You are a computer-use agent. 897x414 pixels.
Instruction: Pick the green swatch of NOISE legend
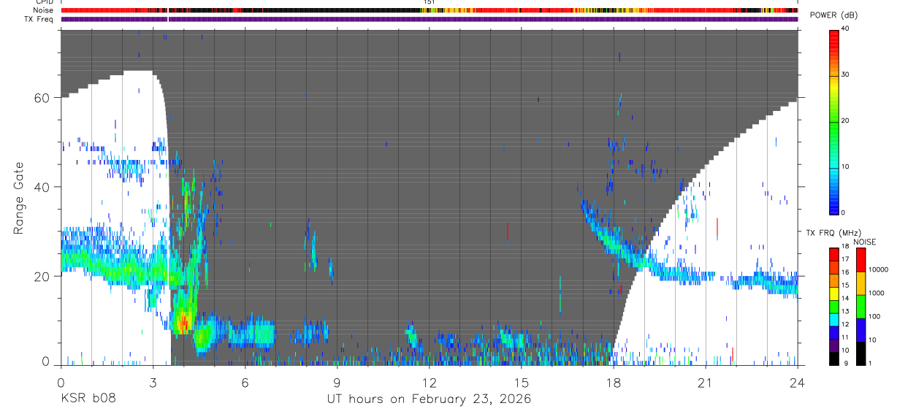tap(860, 307)
